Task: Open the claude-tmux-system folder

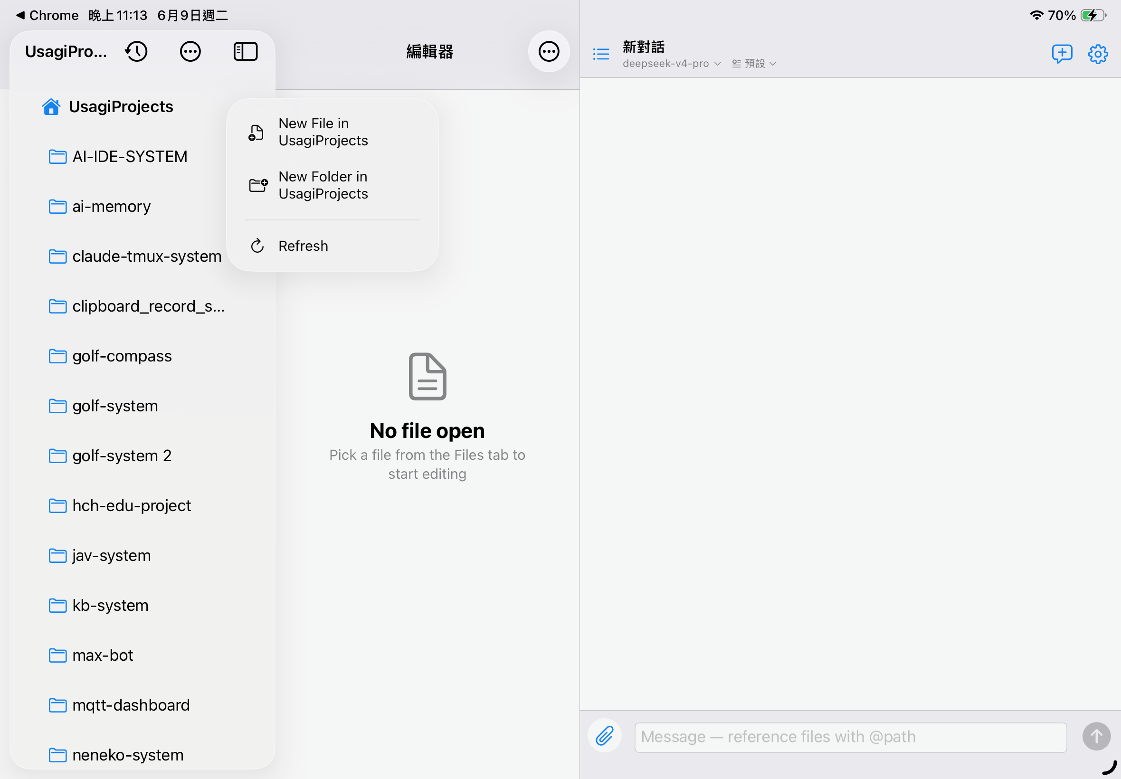Action: pos(136,256)
